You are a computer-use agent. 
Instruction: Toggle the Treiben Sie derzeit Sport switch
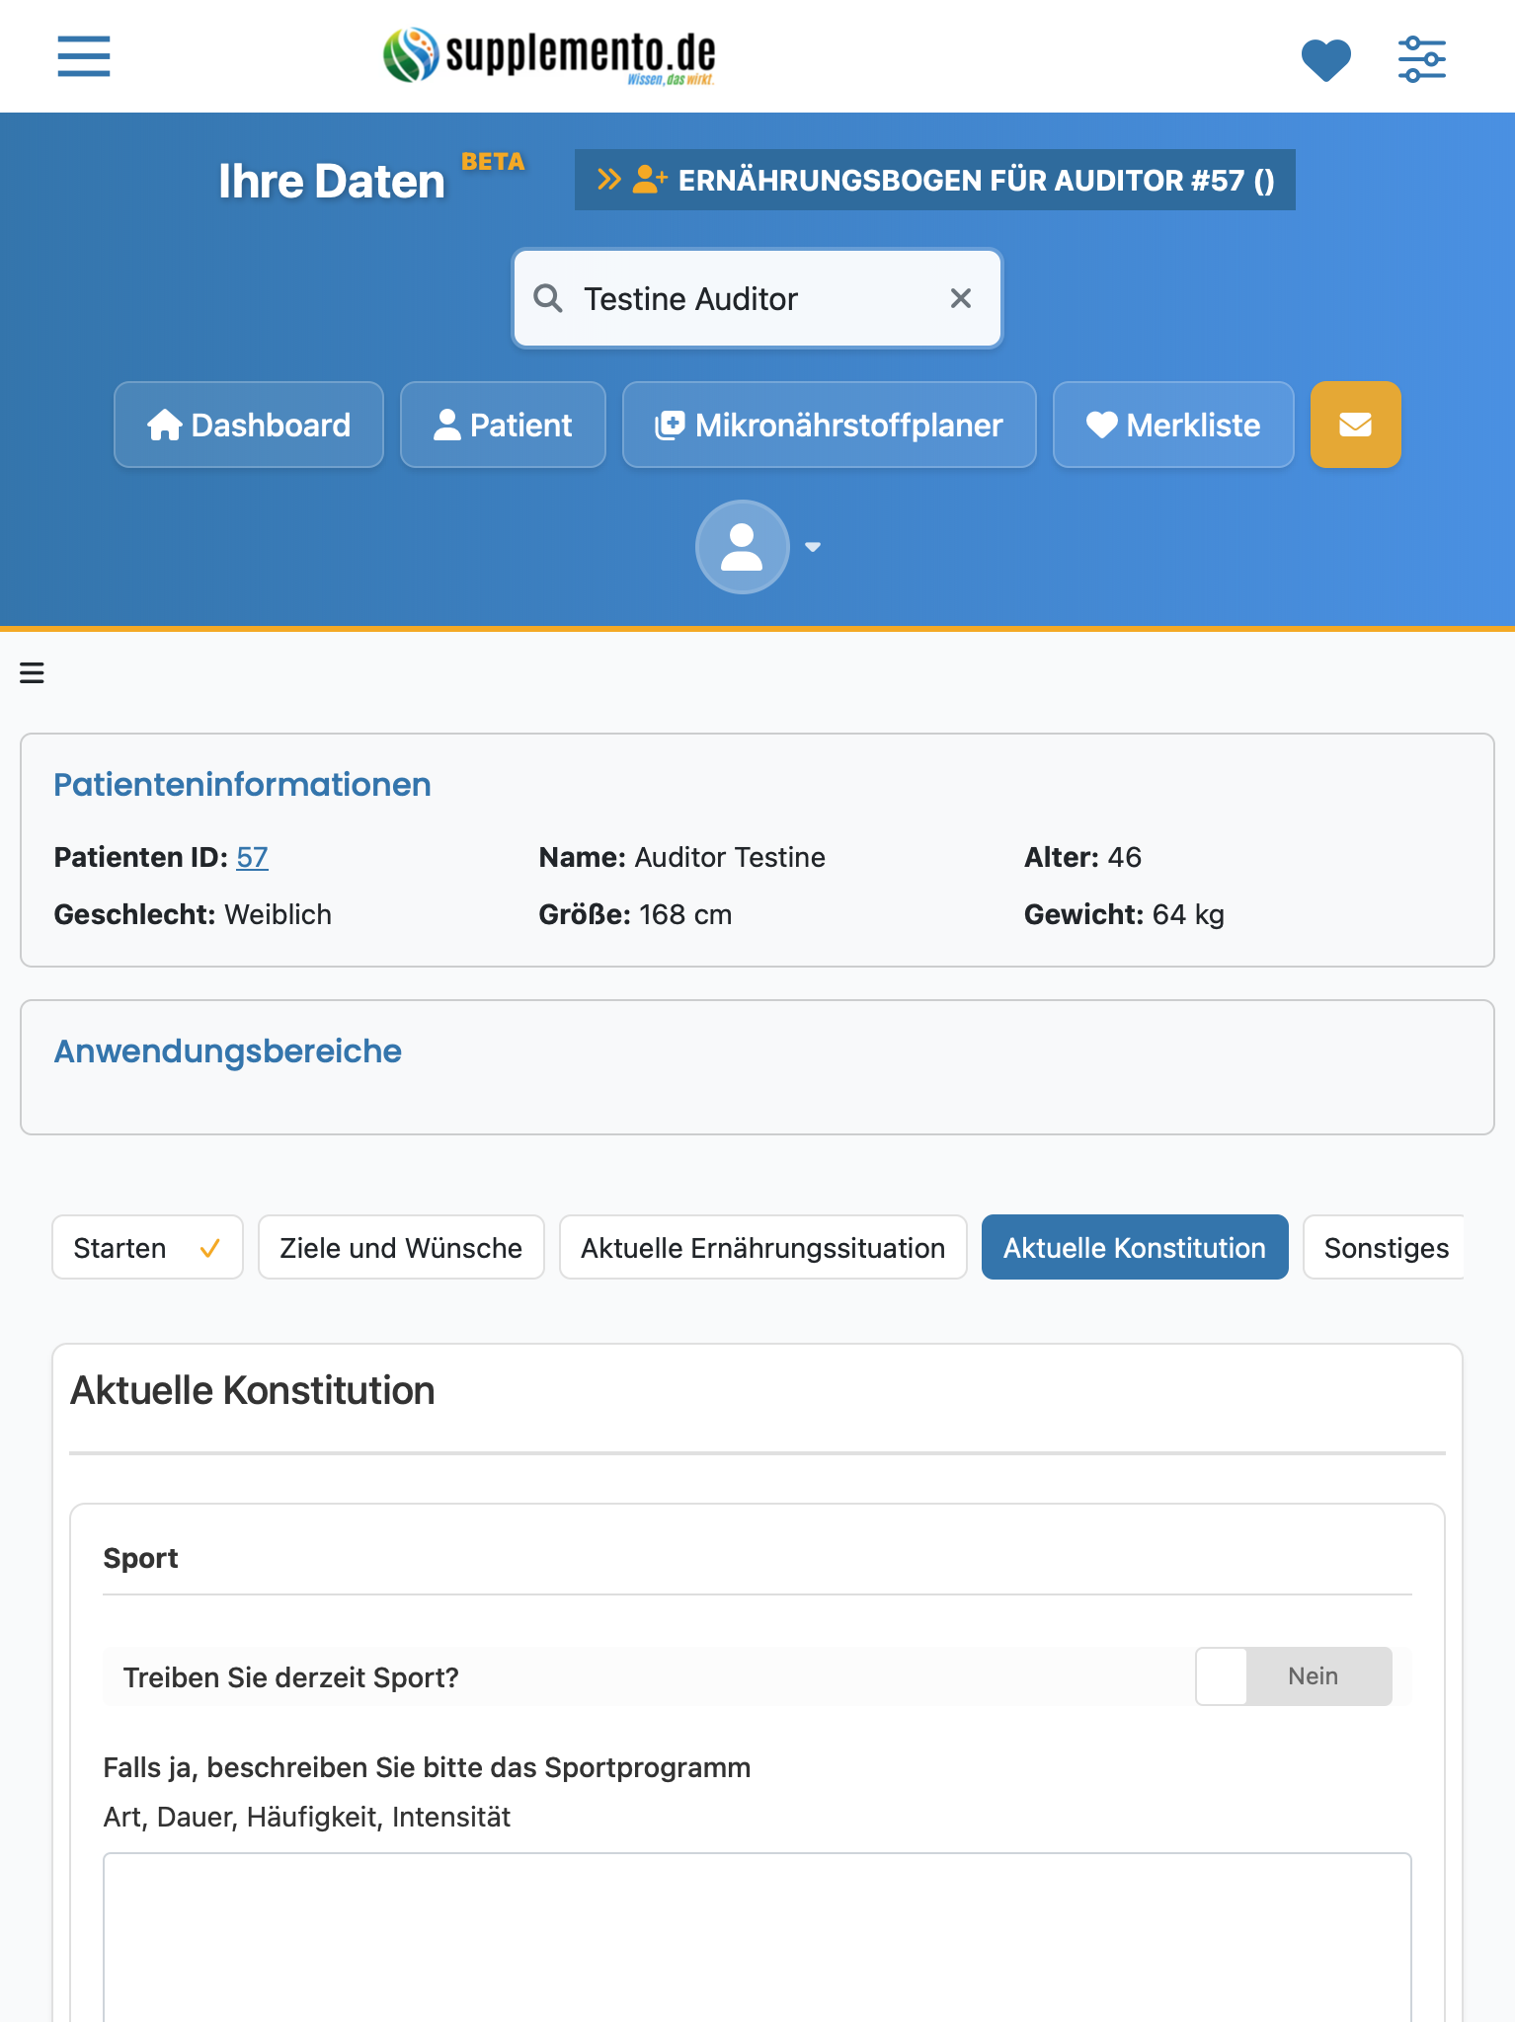click(1294, 1676)
